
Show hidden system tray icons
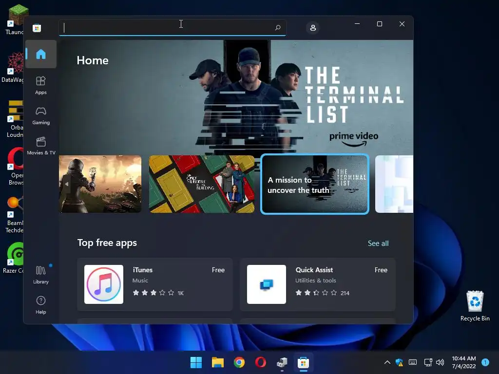pyautogui.click(x=387, y=362)
